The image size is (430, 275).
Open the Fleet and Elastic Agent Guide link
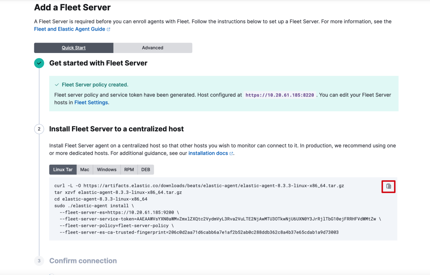[x=70, y=29]
